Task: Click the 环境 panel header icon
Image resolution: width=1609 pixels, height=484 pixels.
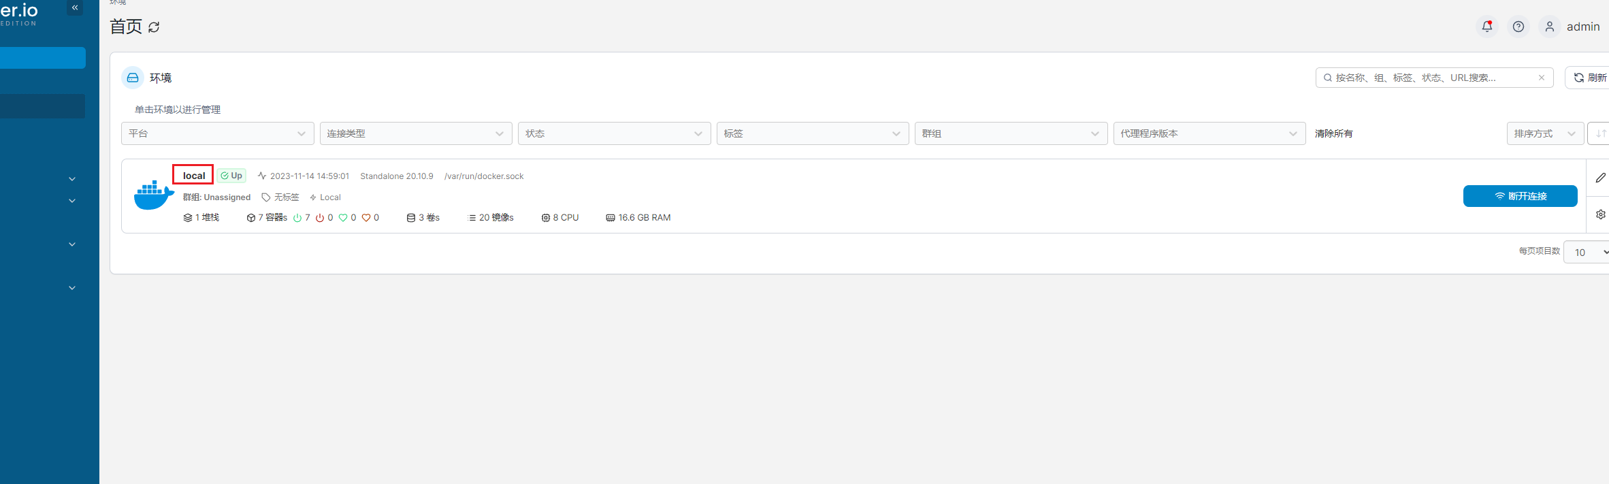Action: (x=133, y=78)
